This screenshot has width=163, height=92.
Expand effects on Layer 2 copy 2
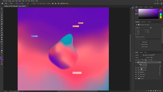click(x=161, y=74)
